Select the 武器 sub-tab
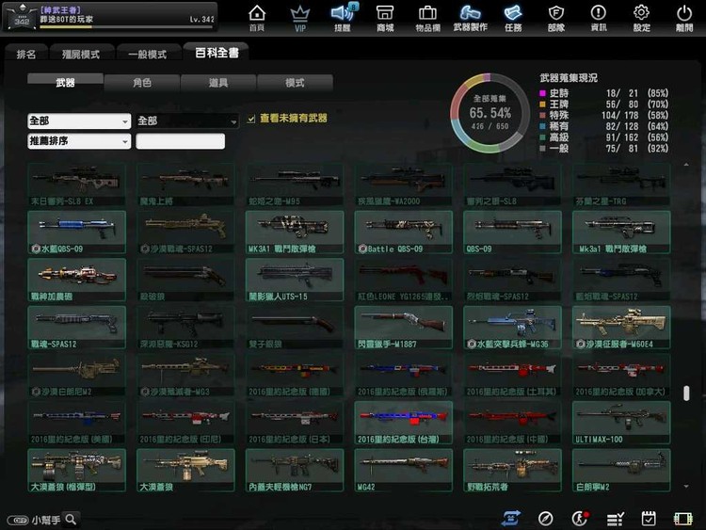 pos(65,82)
